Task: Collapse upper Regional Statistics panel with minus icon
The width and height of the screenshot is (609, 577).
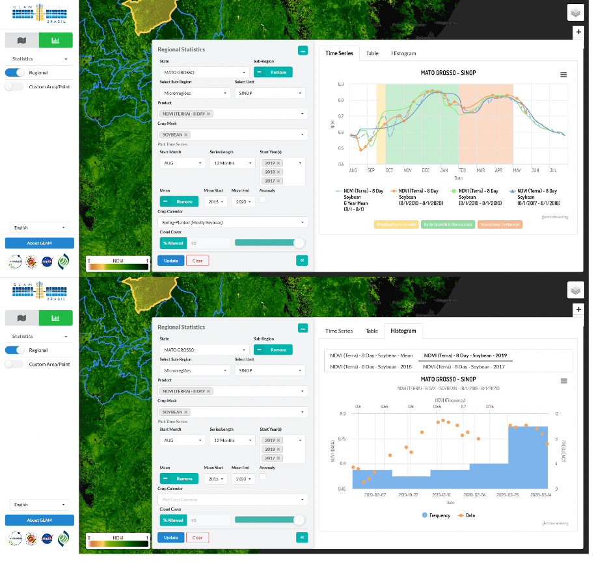Action: (303, 50)
